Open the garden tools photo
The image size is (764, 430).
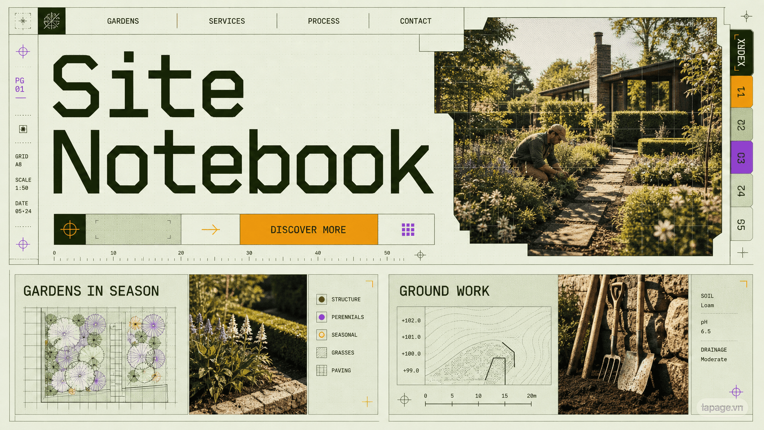pyautogui.click(x=623, y=344)
